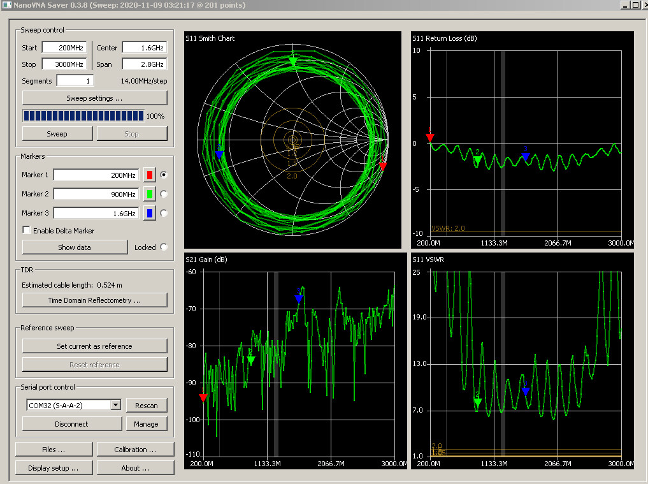
Task: Click green marker 2 on S11 VSWR chart
Action: (x=477, y=402)
